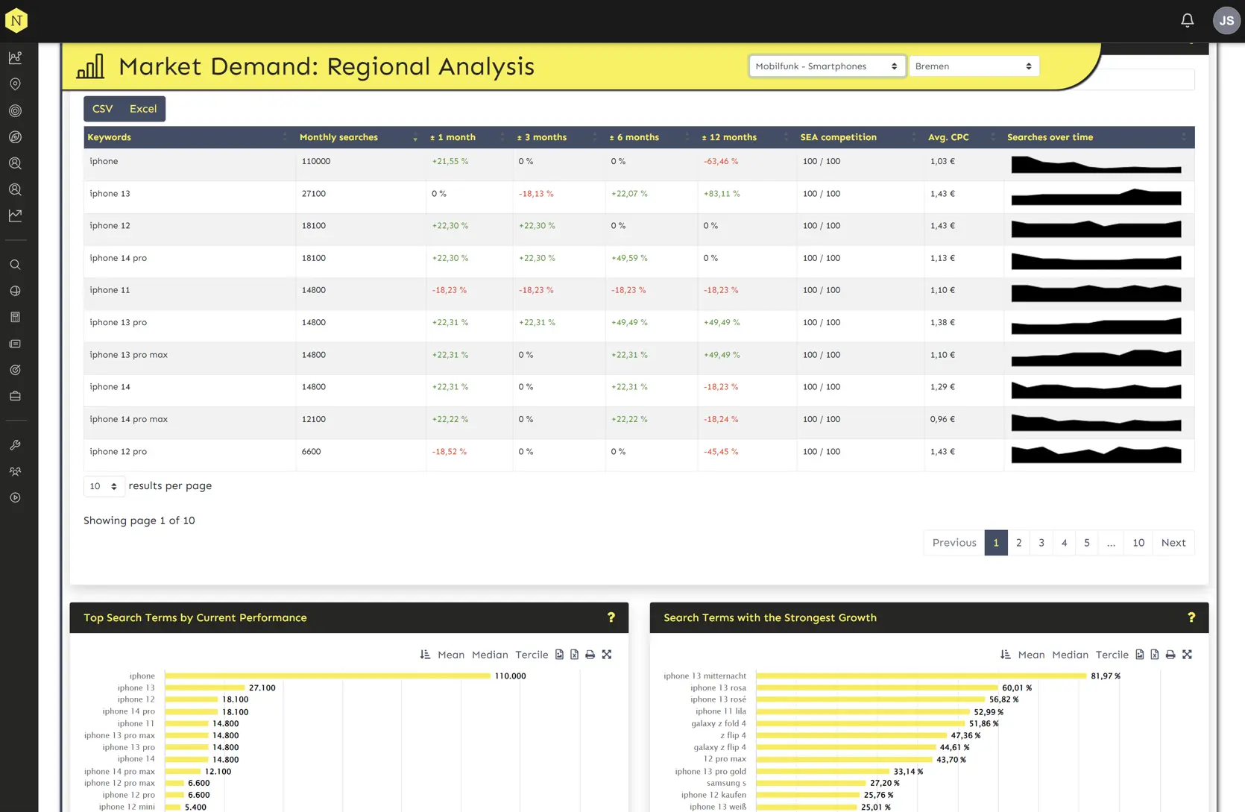Go to page 10 of results
Image resolution: width=1245 pixels, height=812 pixels.
click(1138, 543)
